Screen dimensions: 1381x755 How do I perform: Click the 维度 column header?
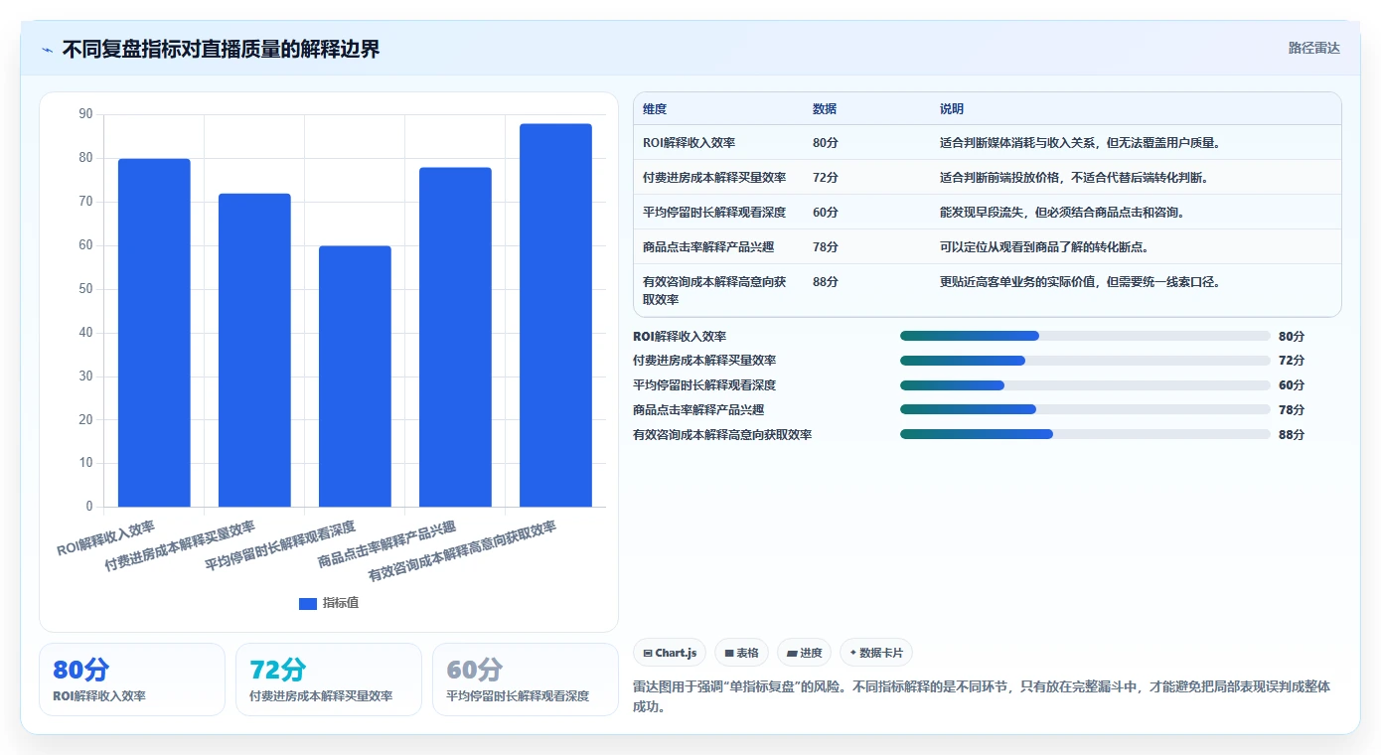(x=655, y=109)
